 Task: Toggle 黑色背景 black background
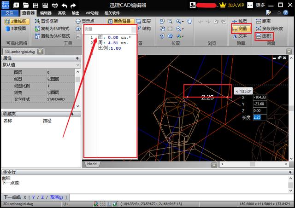(121, 21)
